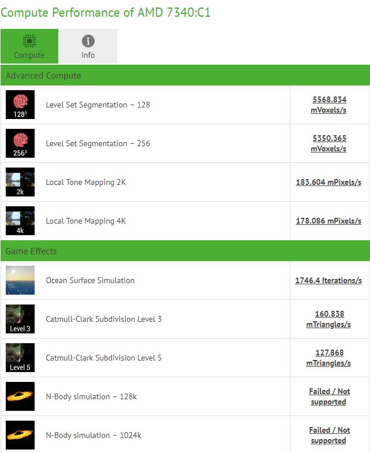
Task: Open the 178.086 mPixels/s result
Action: 328,221
